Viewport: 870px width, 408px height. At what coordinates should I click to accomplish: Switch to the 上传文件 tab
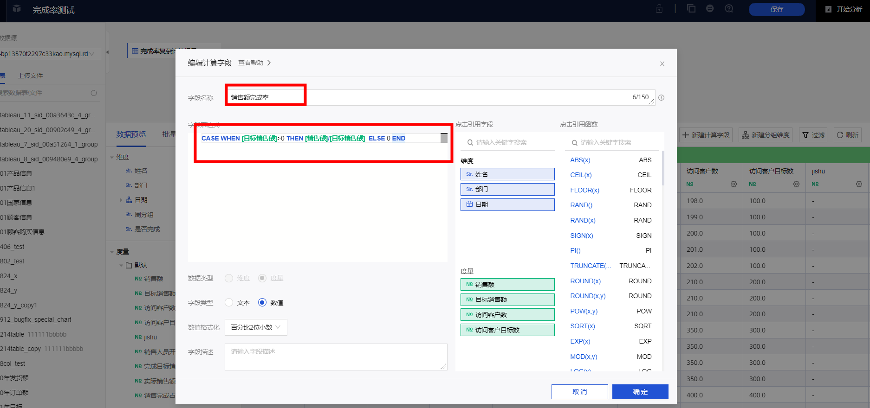click(x=31, y=76)
